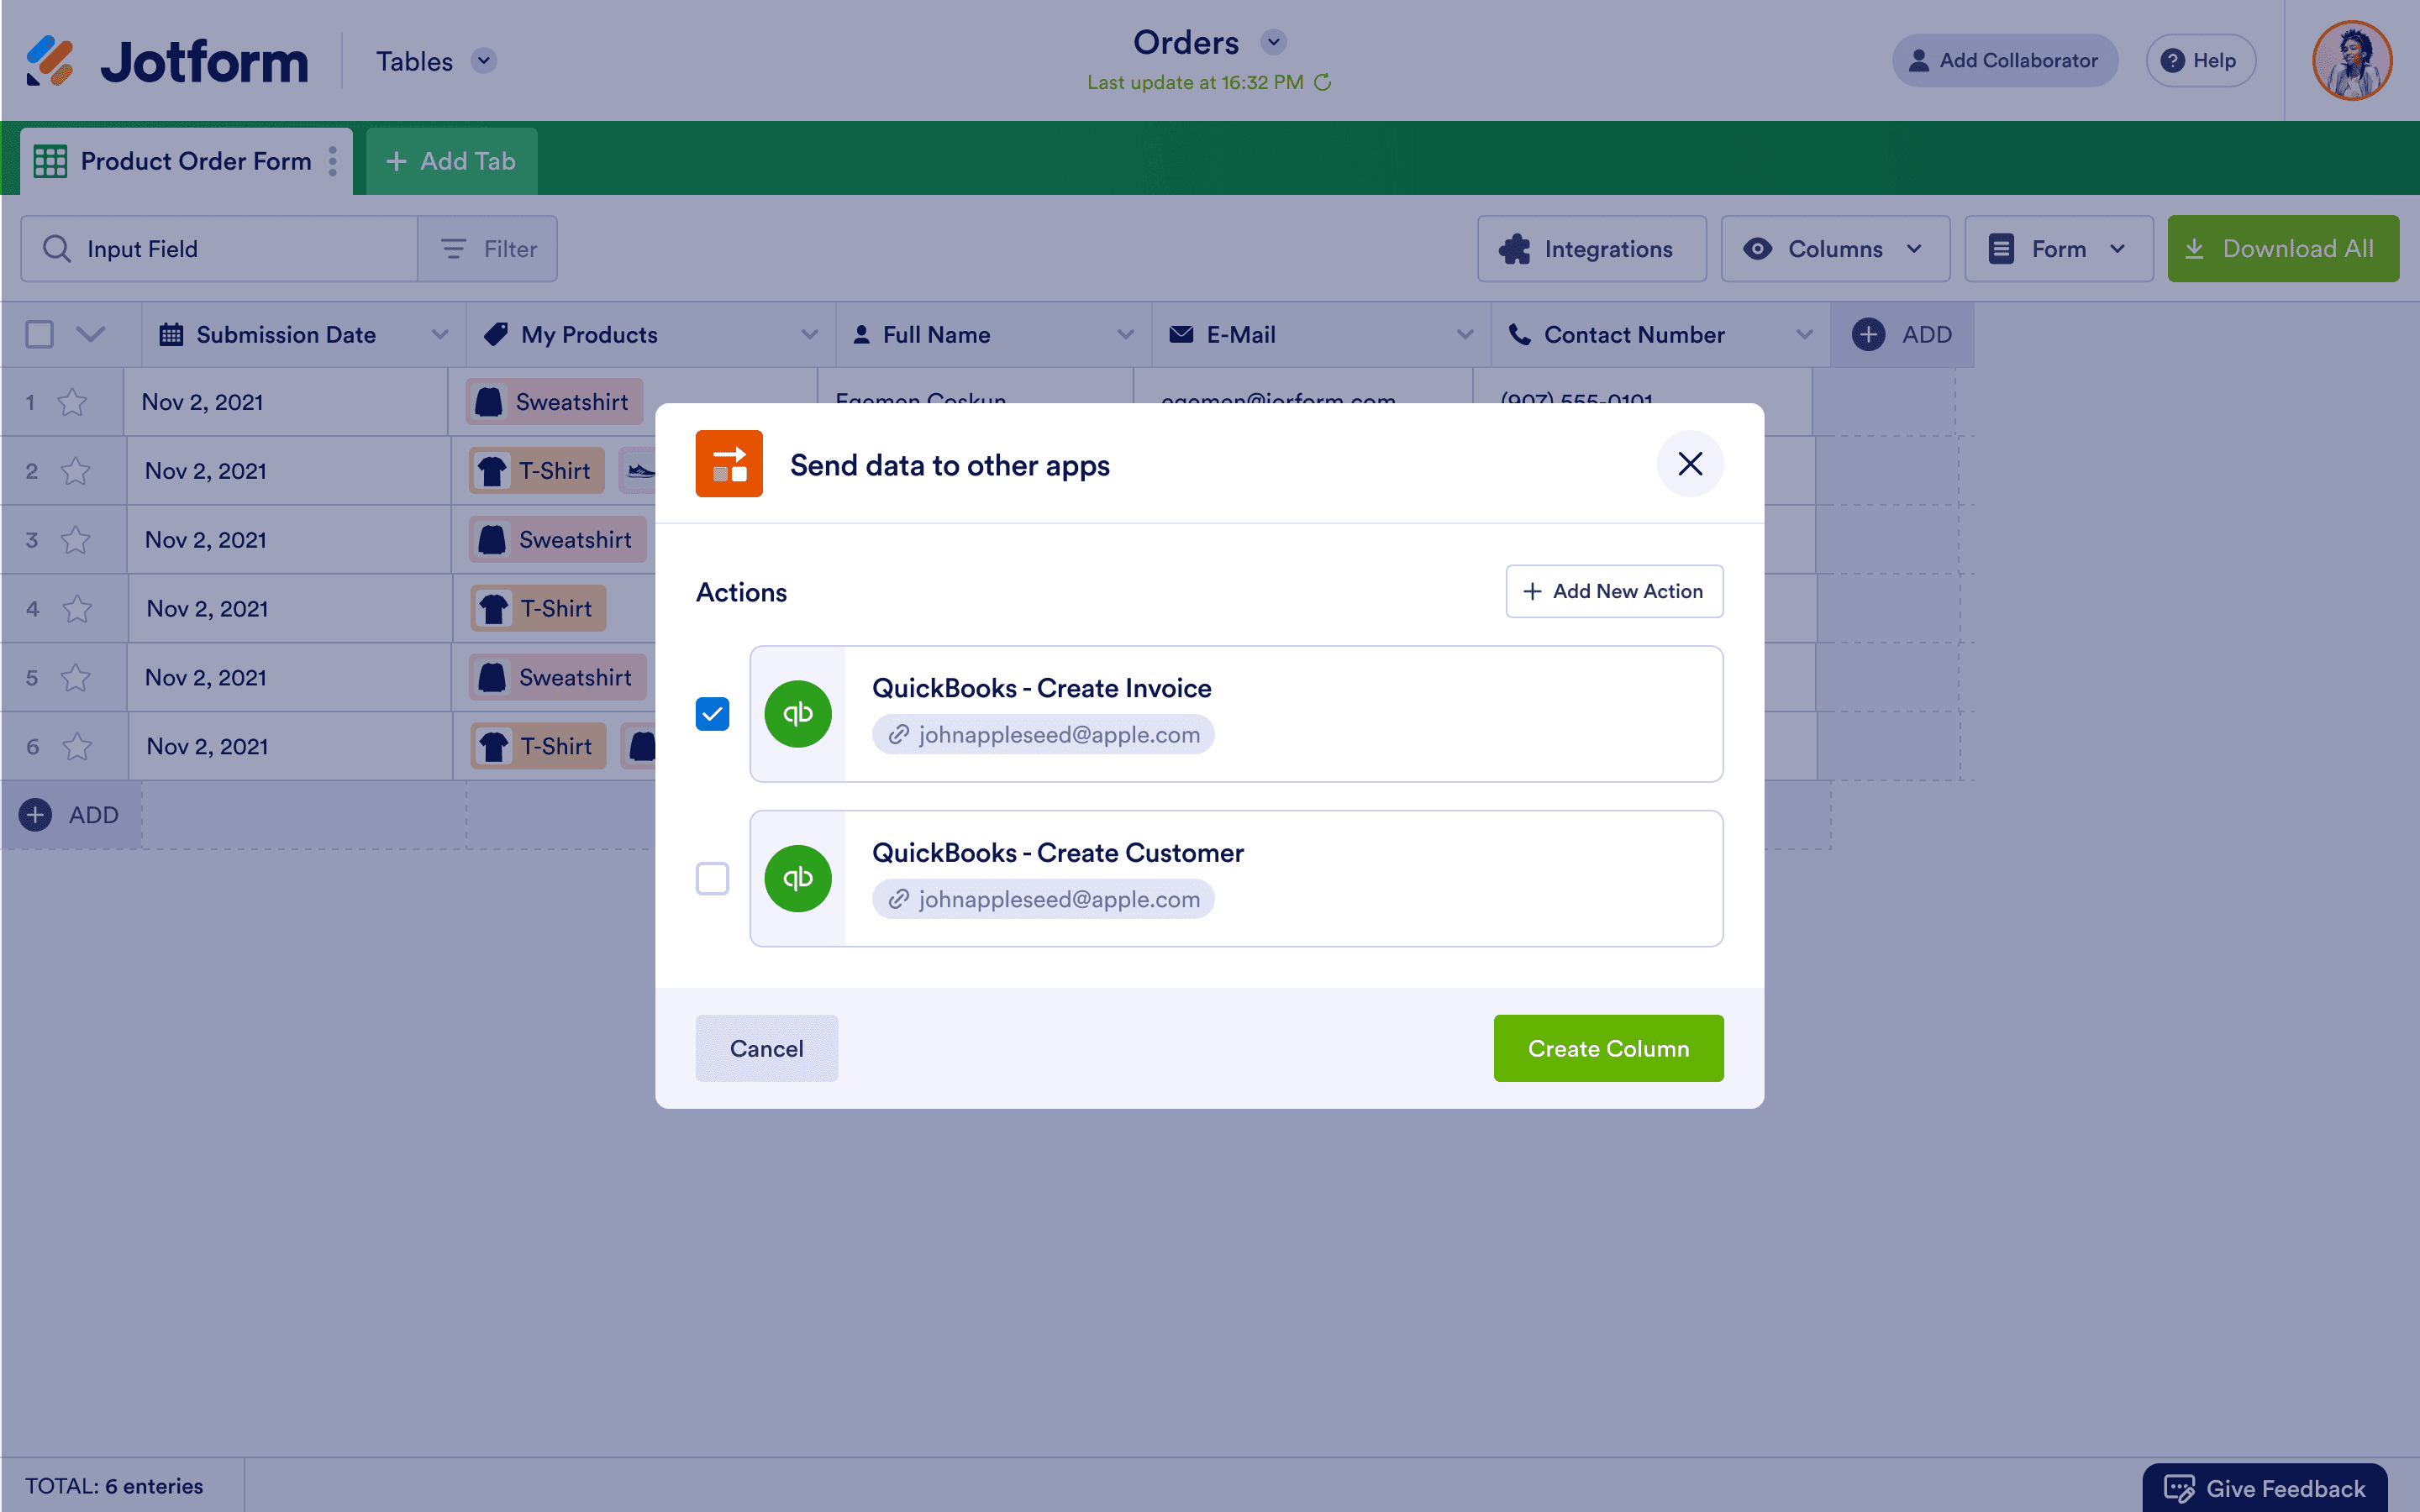The image size is (2420, 1512).
Task: Click the plus ADD column icon
Action: [x=1868, y=334]
